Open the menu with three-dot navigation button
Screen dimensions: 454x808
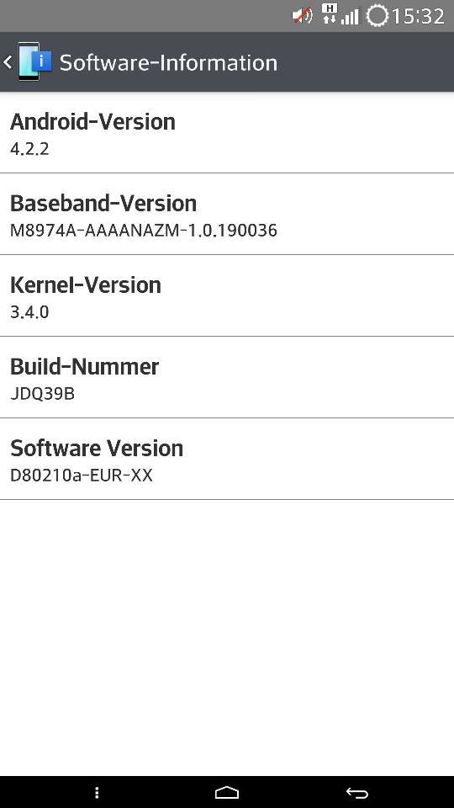click(x=97, y=793)
